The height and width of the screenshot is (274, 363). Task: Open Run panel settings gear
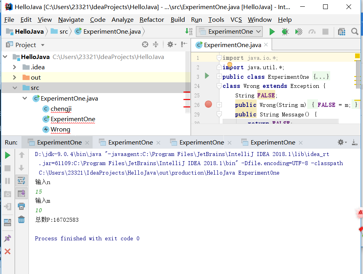click(342, 142)
